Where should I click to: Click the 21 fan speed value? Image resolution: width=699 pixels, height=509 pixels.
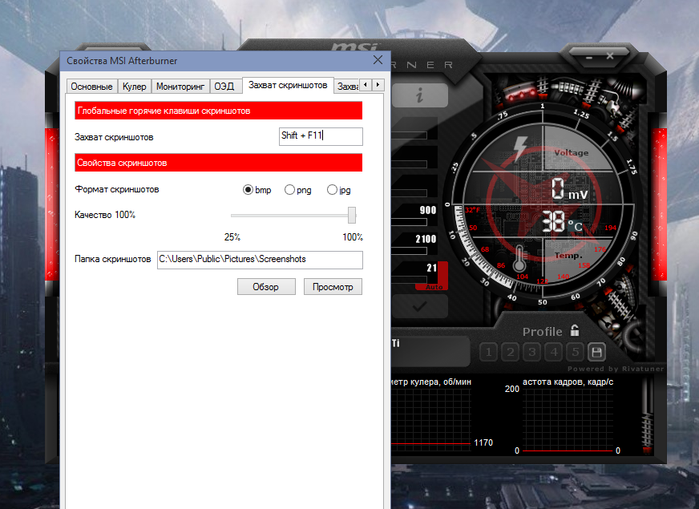pyautogui.click(x=431, y=268)
